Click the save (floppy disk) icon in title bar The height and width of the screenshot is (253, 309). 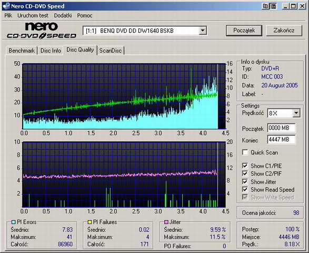(x=273, y=6)
